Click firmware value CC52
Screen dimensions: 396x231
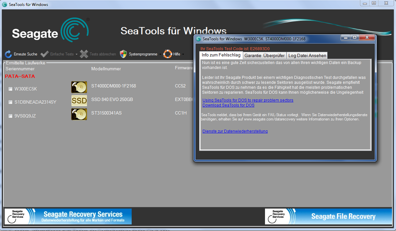tap(180, 86)
